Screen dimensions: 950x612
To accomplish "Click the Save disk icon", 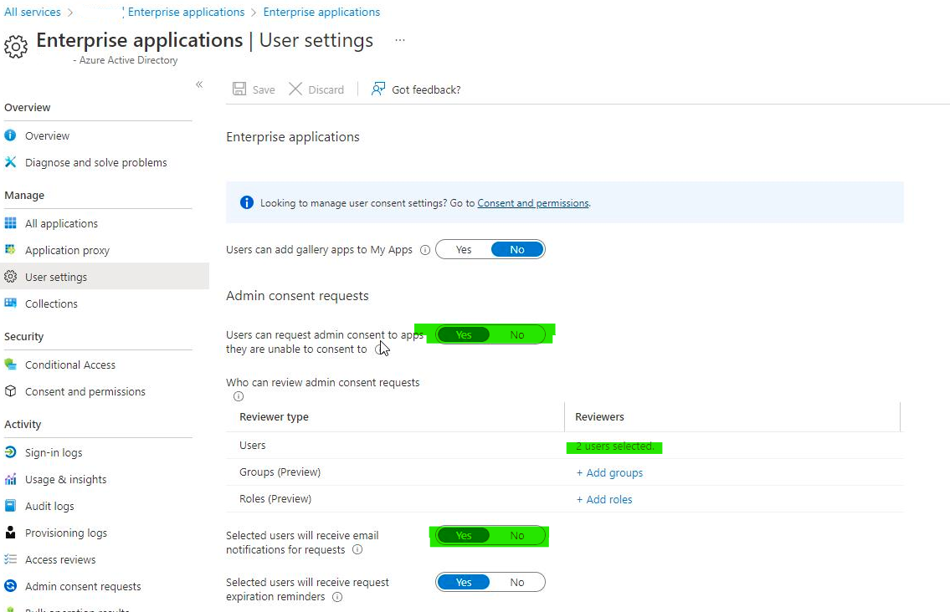I will click(239, 89).
